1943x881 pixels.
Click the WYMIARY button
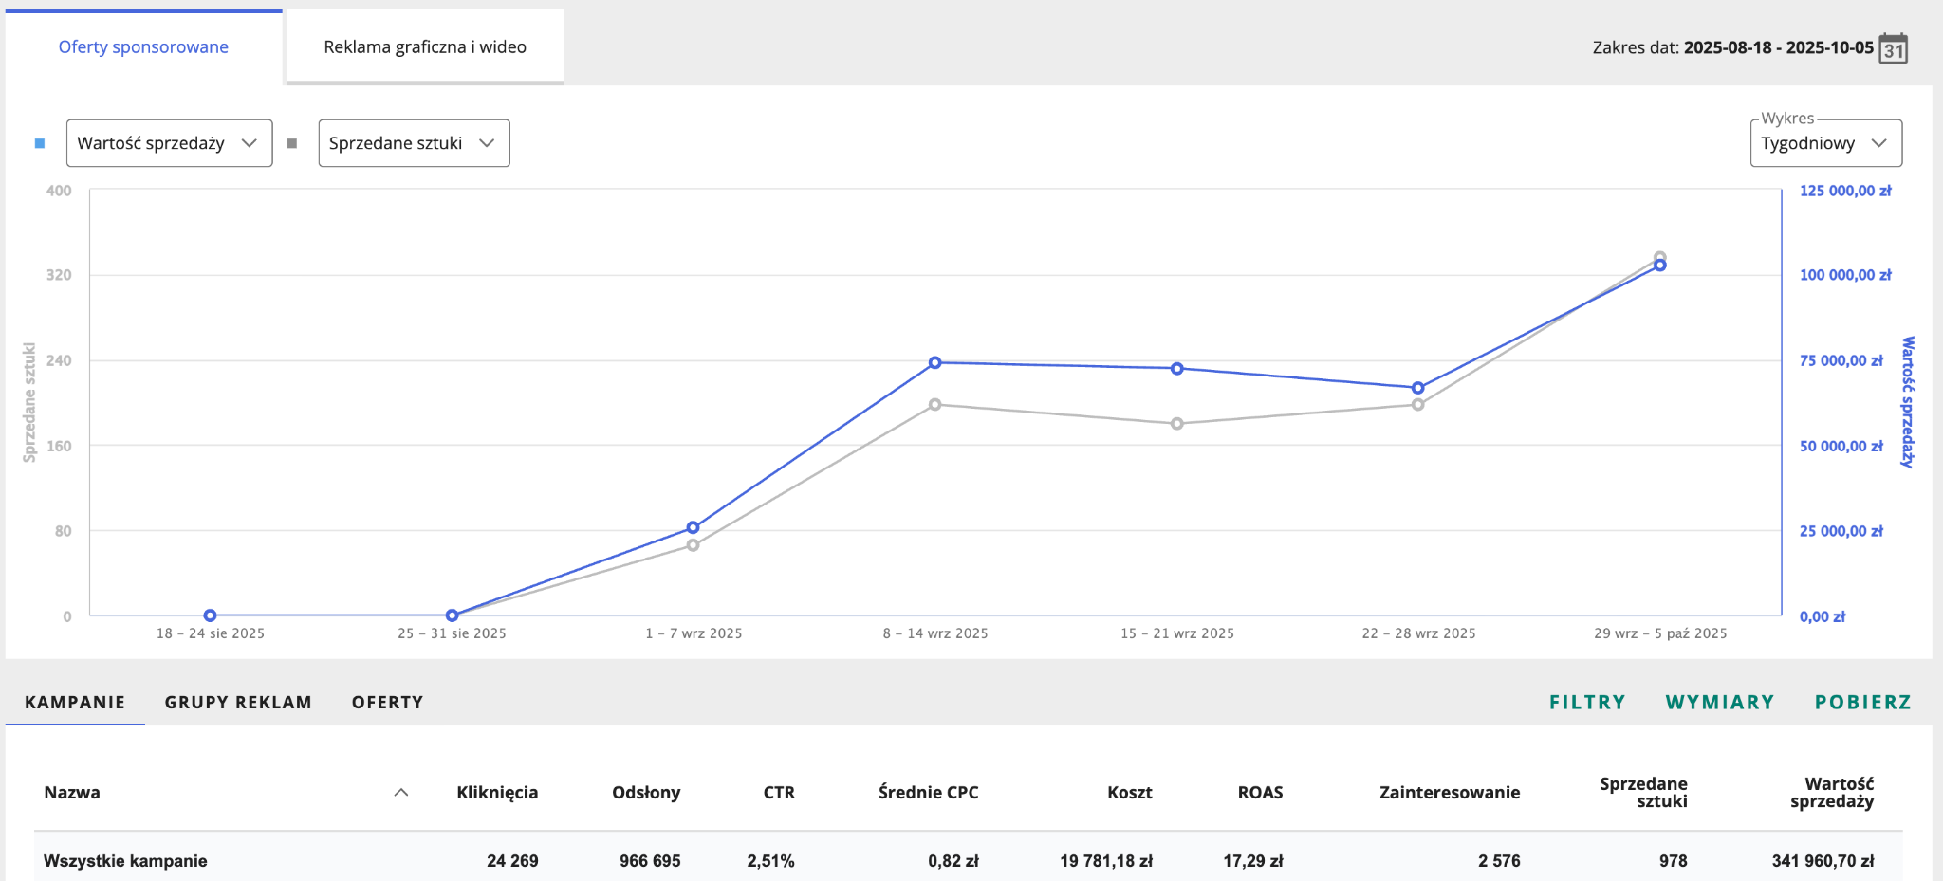pos(1720,703)
